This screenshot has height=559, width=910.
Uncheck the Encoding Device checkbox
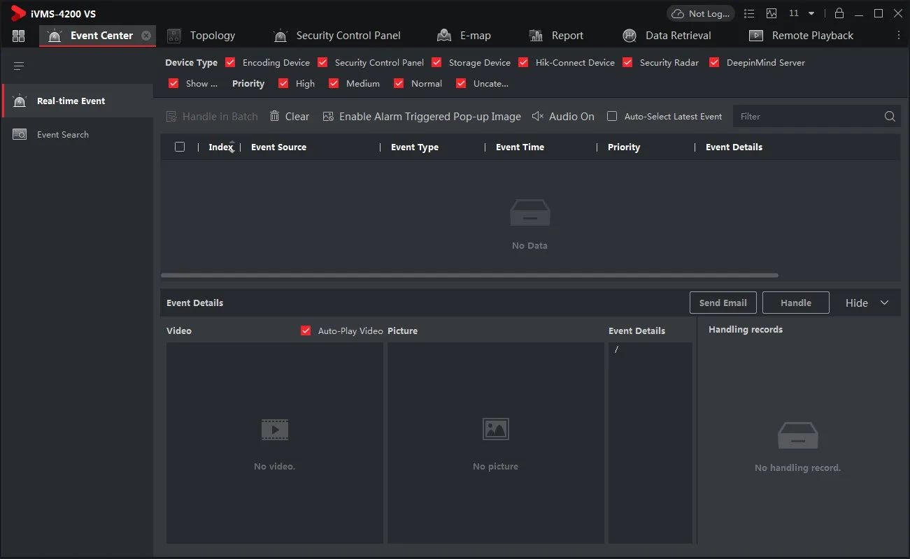[230, 62]
